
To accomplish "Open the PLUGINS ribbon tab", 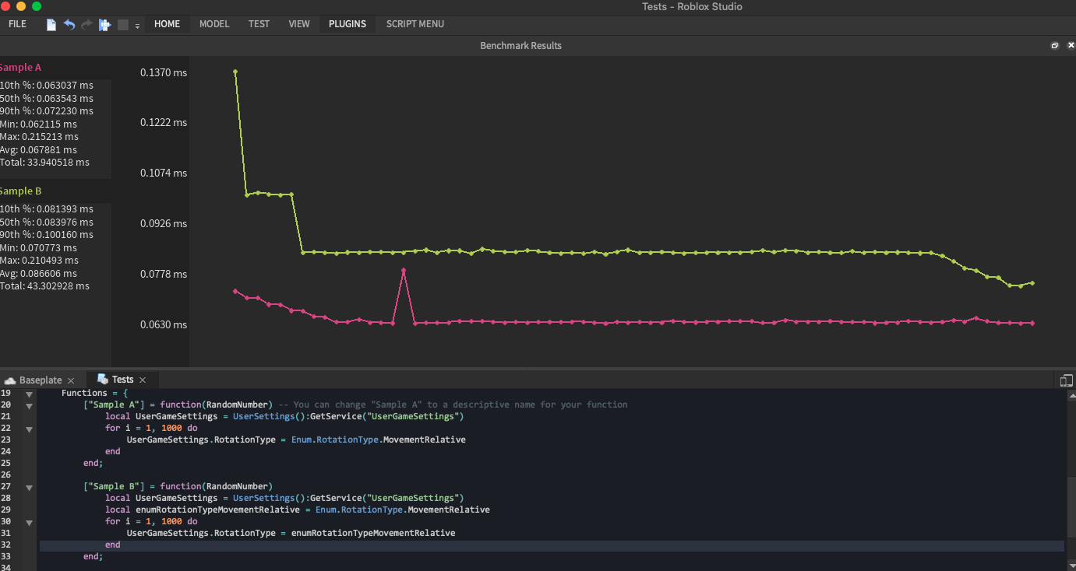I will click(x=347, y=23).
